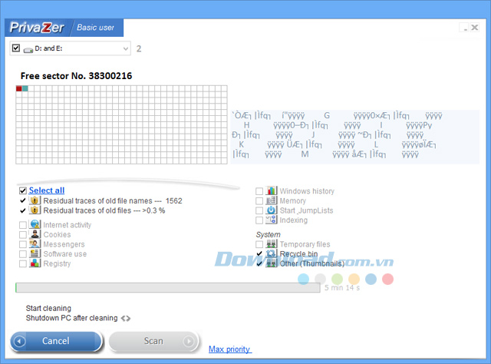The width and height of the screenshot is (491, 364).
Task: Click the red sector square in grid
Action: (x=18, y=89)
